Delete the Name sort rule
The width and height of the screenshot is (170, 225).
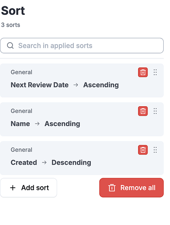(x=143, y=111)
